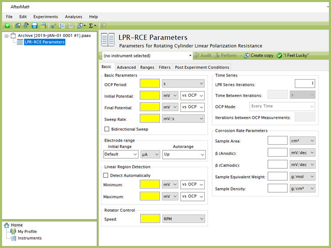The width and height of the screenshot is (331, 248).
Task: Click the scissors cut icon
Action: click(x=53, y=26)
